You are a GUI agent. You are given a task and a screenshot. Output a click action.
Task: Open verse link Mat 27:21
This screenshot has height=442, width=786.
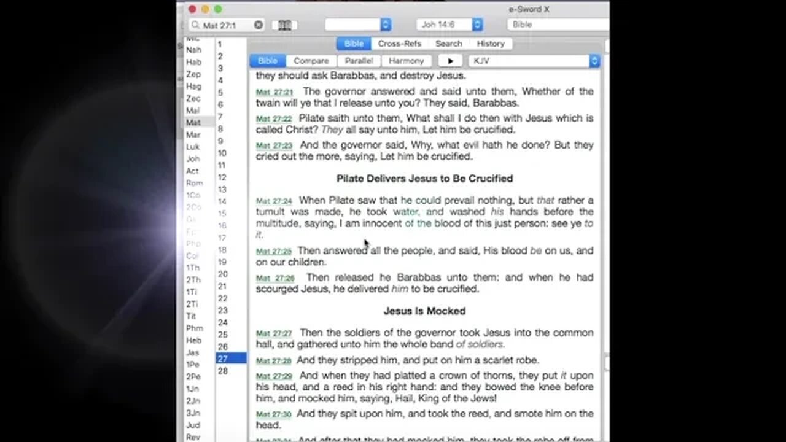coord(274,92)
